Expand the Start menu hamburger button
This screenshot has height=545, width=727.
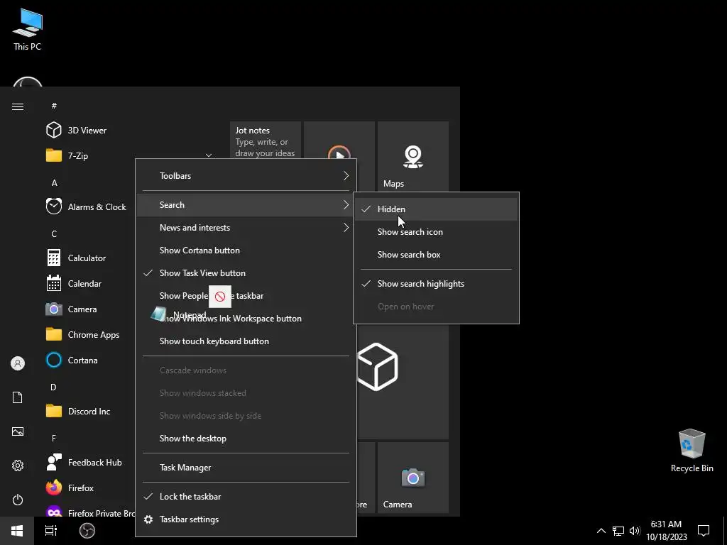[18, 106]
